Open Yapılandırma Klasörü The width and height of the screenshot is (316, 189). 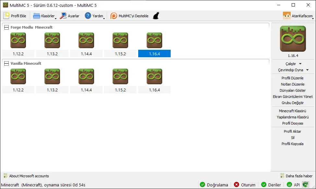(x=293, y=117)
